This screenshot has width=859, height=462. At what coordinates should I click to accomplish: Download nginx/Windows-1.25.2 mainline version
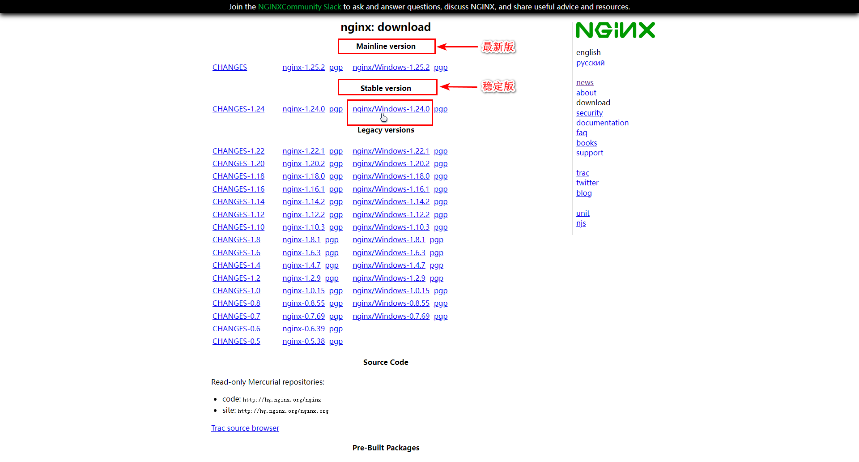click(391, 67)
